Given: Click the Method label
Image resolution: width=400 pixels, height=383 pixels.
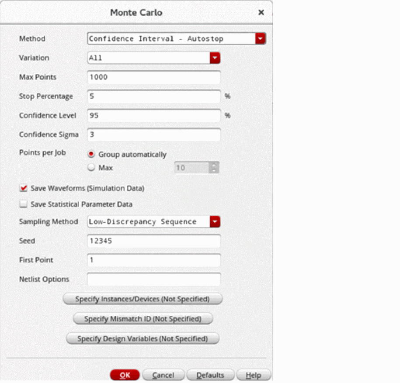Looking at the screenshot, I should pyautogui.click(x=32, y=39).
